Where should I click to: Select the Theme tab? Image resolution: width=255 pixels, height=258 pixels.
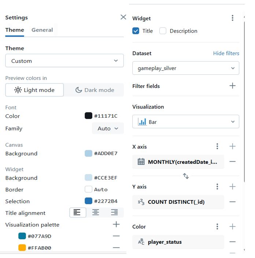(15, 30)
